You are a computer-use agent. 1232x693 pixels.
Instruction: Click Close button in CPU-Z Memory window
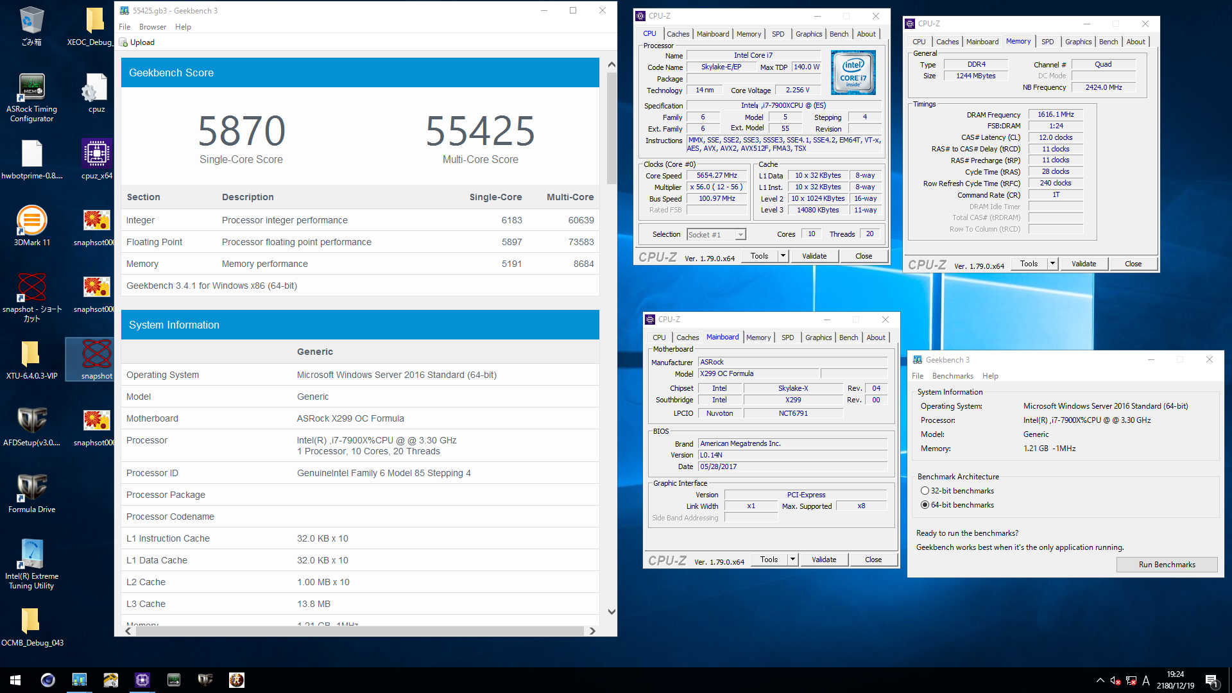coord(1133,264)
